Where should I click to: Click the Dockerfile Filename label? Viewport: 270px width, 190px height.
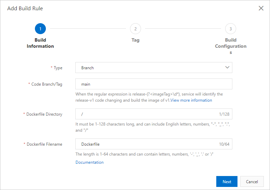(x=44, y=144)
